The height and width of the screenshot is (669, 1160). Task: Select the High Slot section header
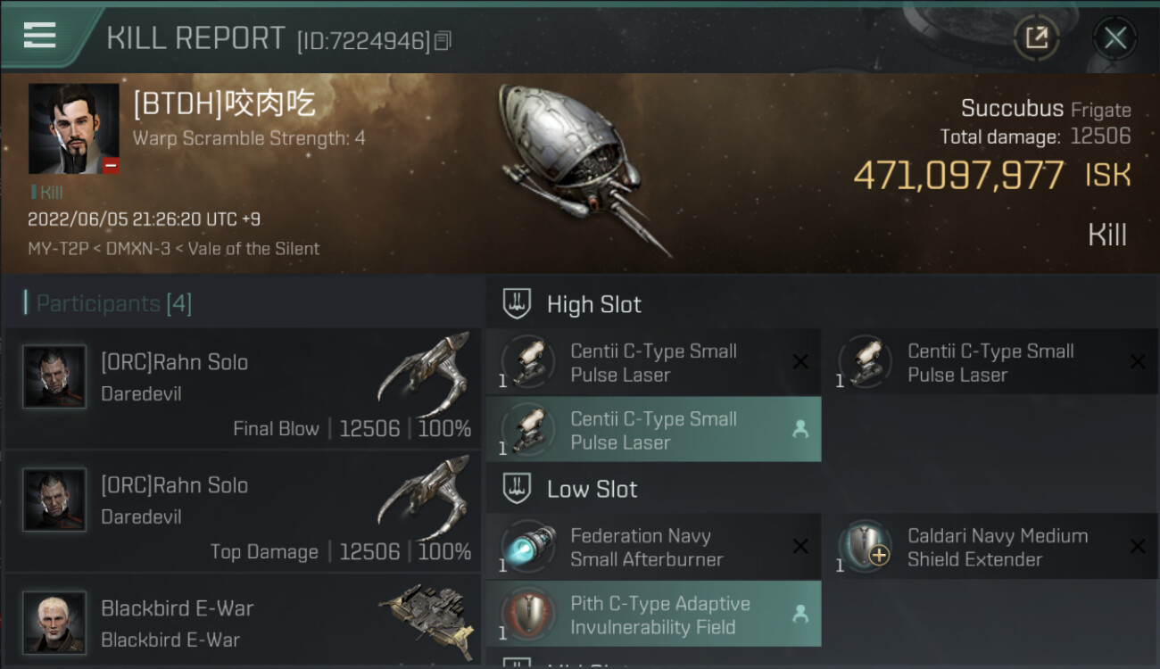(x=593, y=304)
